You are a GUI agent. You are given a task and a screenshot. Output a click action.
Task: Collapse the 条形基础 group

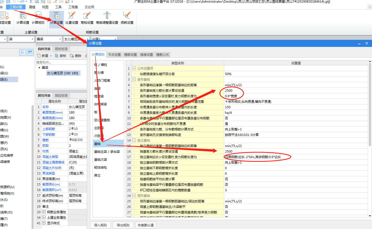click(x=134, y=79)
